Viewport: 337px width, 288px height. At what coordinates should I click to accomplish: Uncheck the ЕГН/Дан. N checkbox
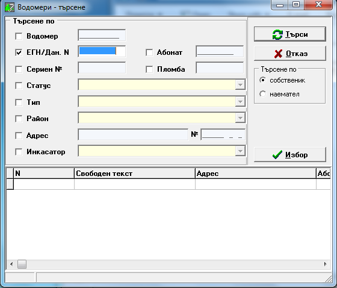coord(19,52)
